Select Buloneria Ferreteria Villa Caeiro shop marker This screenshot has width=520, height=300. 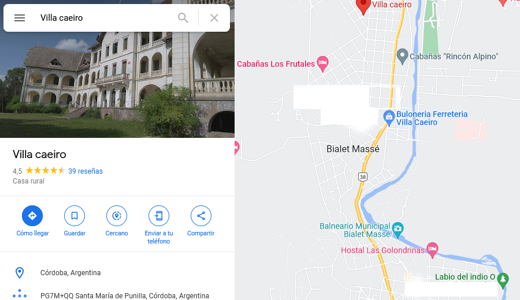click(389, 118)
